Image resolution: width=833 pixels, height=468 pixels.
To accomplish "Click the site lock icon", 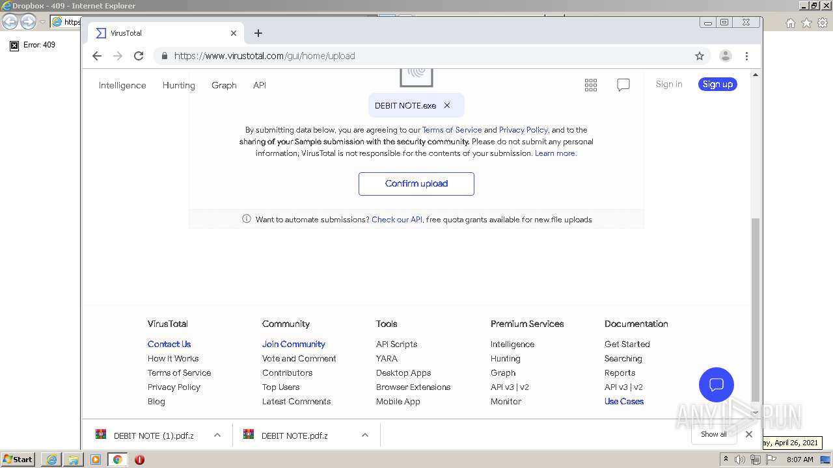I will coord(164,56).
